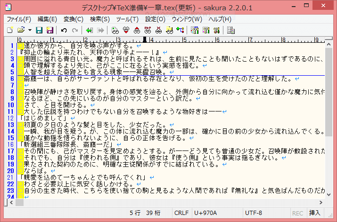Close the sakura editor window
The height and width of the screenshot is (222, 337).
(x=323, y=6)
